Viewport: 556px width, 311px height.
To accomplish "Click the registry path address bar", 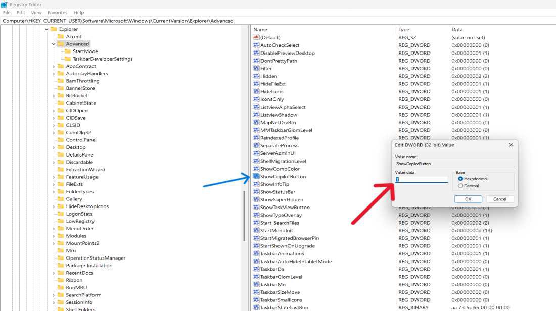I will pos(278,21).
